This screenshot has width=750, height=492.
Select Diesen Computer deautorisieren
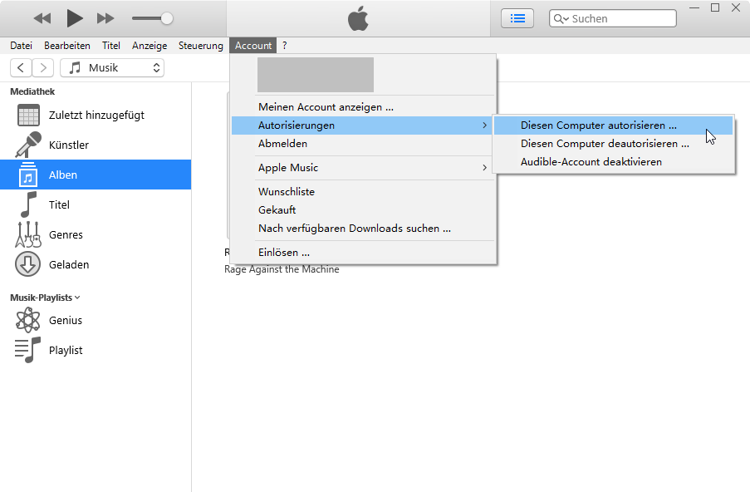pos(604,144)
